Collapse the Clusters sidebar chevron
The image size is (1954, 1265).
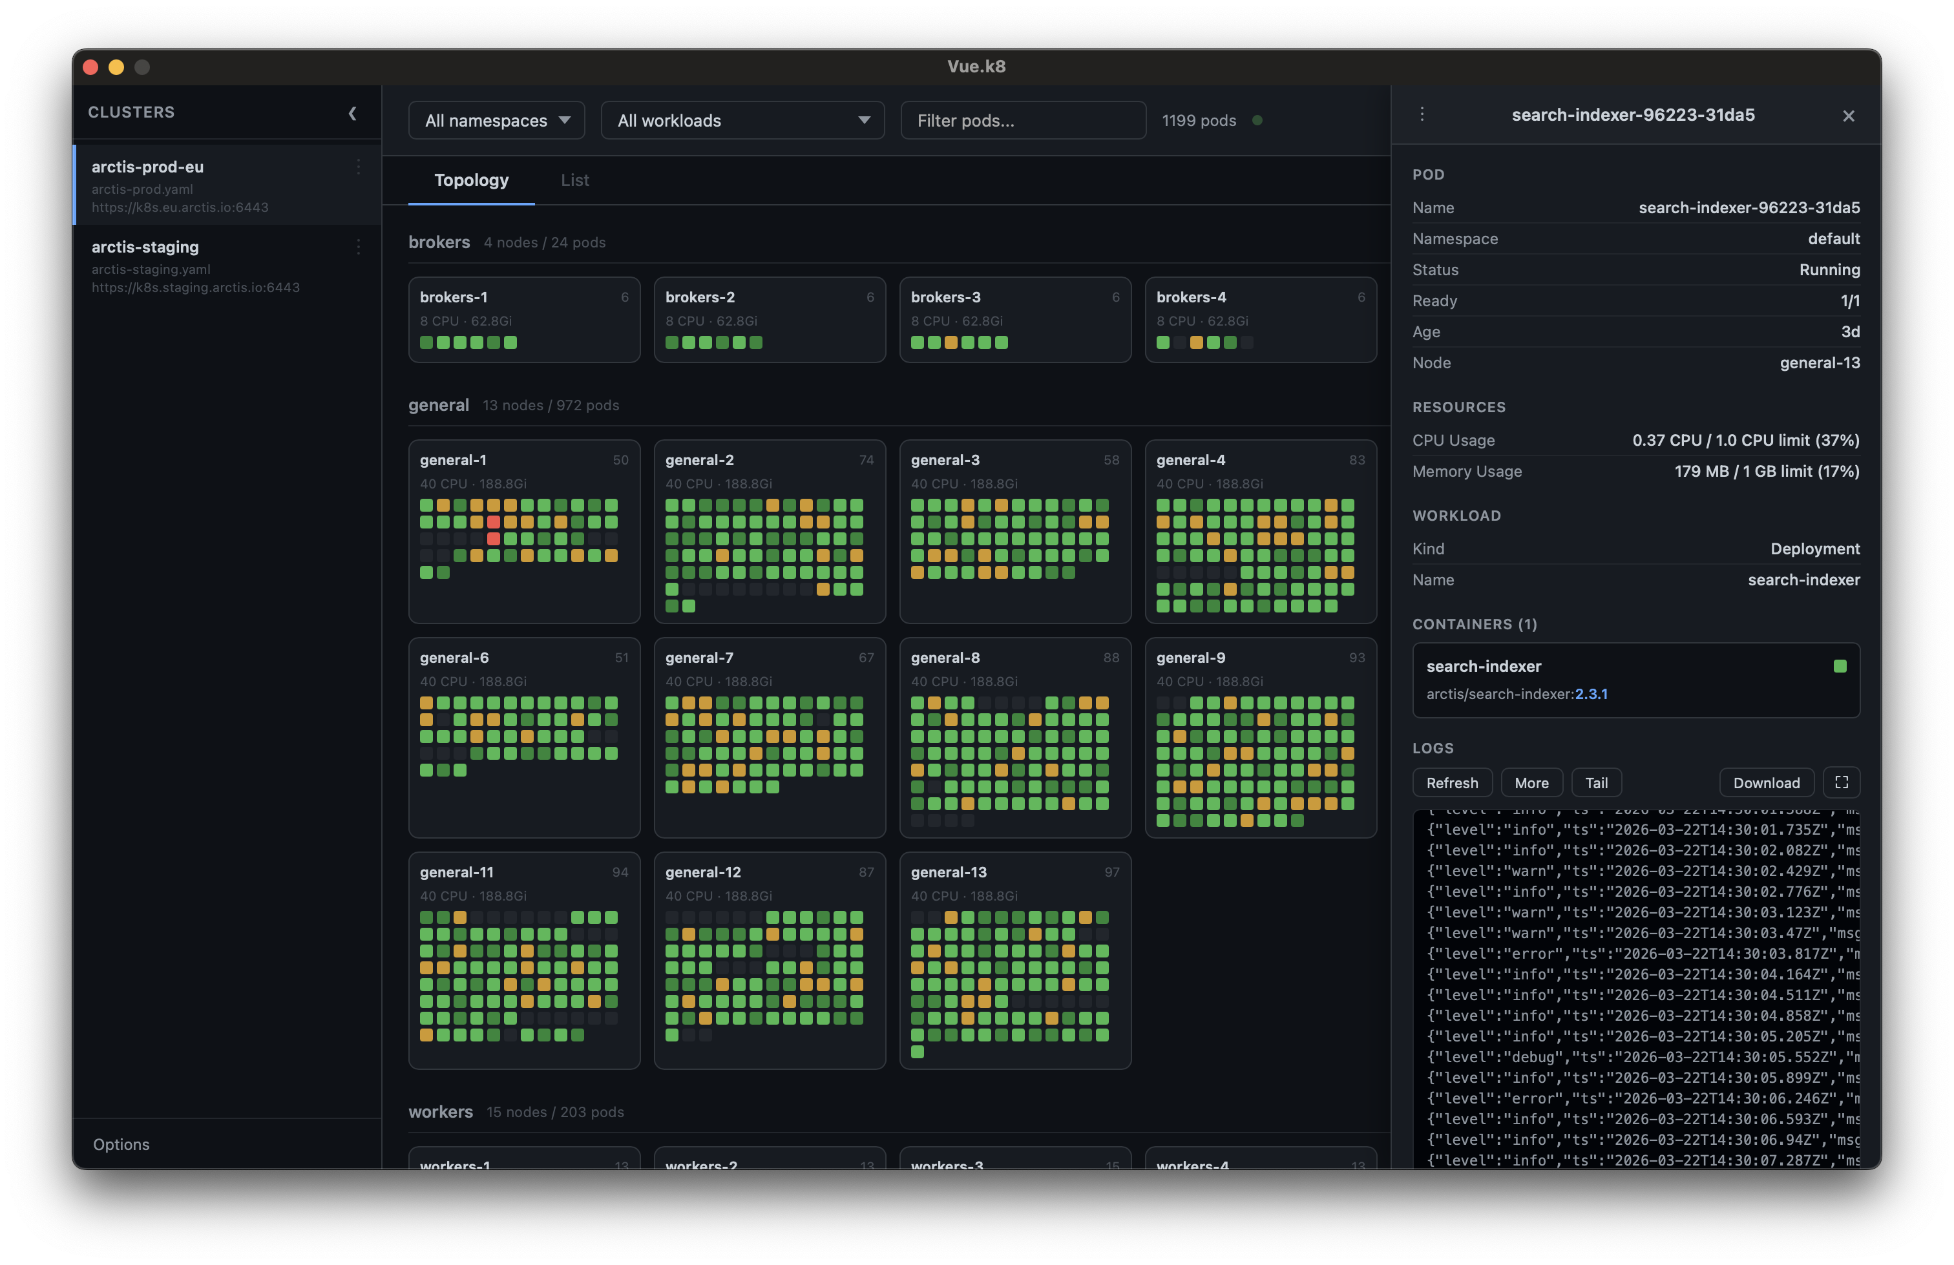(x=352, y=113)
